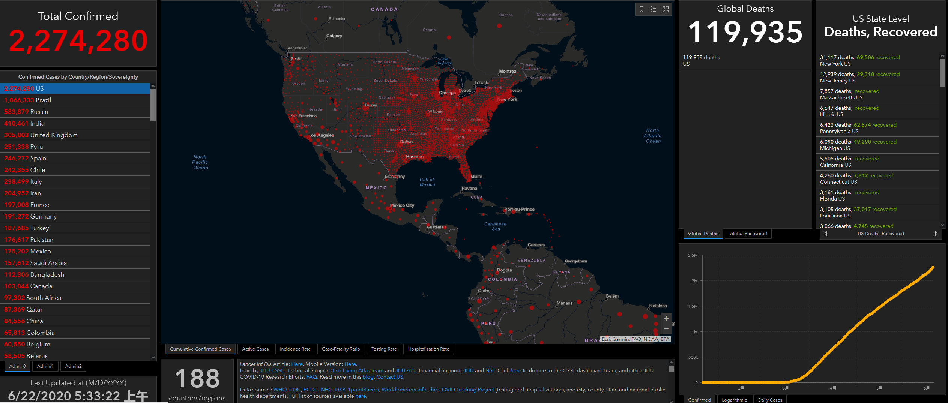Zoom in with the plus map button
Screen dimensions: 948x403
click(666, 318)
